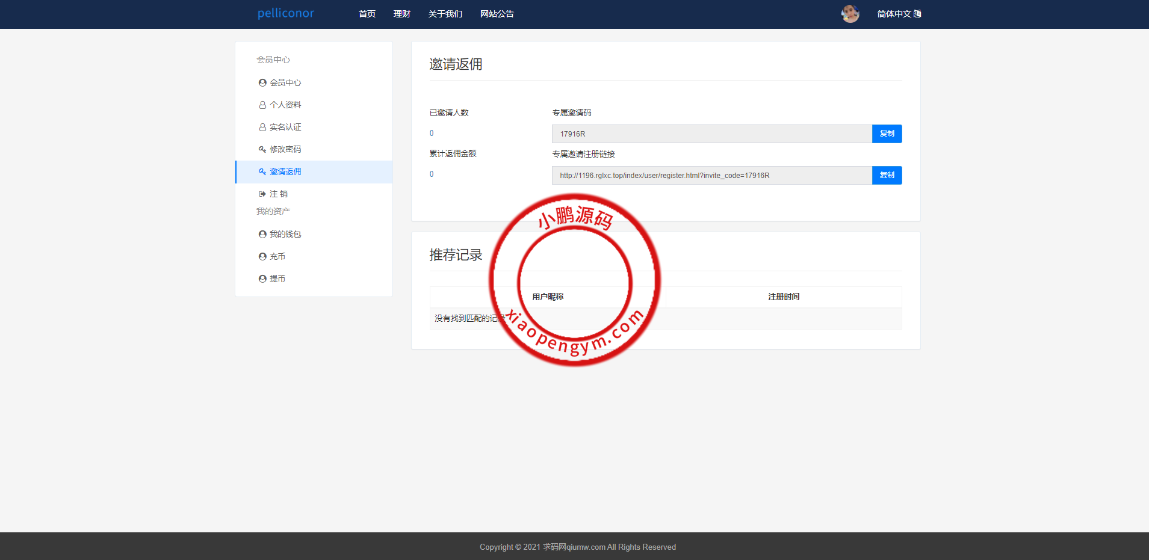The image size is (1149, 560).
Task: Sort by 注册时间 column header
Action: (783, 297)
